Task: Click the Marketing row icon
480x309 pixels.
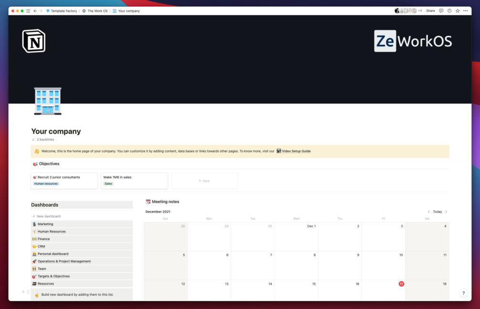Action: (34, 224)
